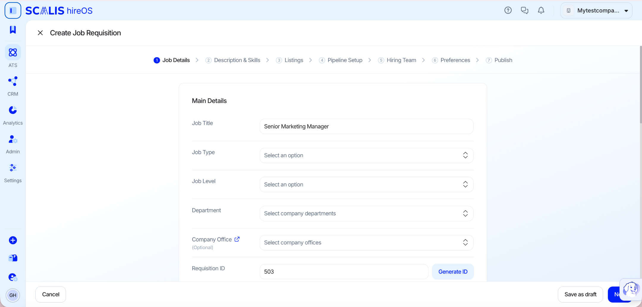The height and width of the screenshot is (307, 642).
Task: Click the blue Next button
Action: point(614,295)
